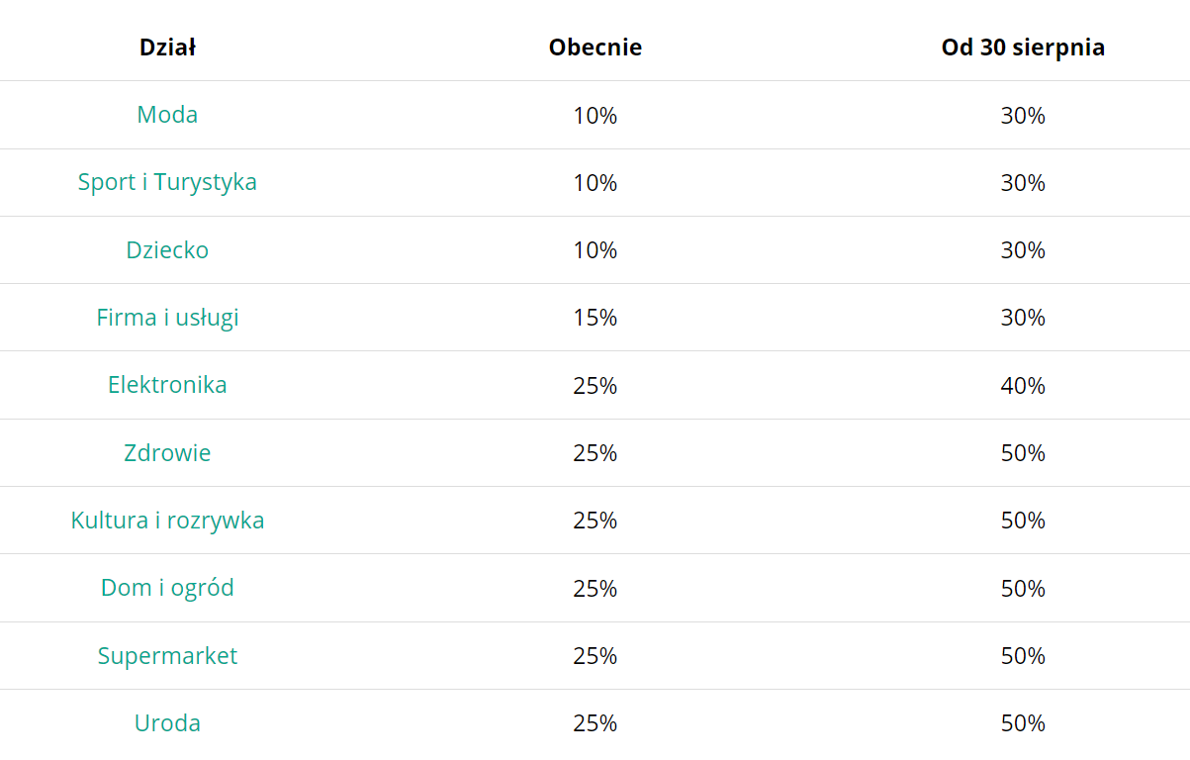Screen dimensions: 1190x760
Task: Click the Od 30 sierpnia header
Action: coord(1023,47)
